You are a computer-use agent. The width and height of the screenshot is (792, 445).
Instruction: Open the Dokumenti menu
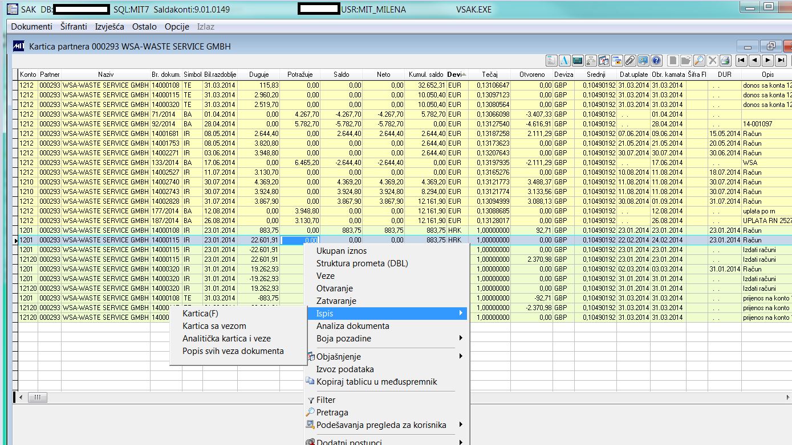point(32,27)
